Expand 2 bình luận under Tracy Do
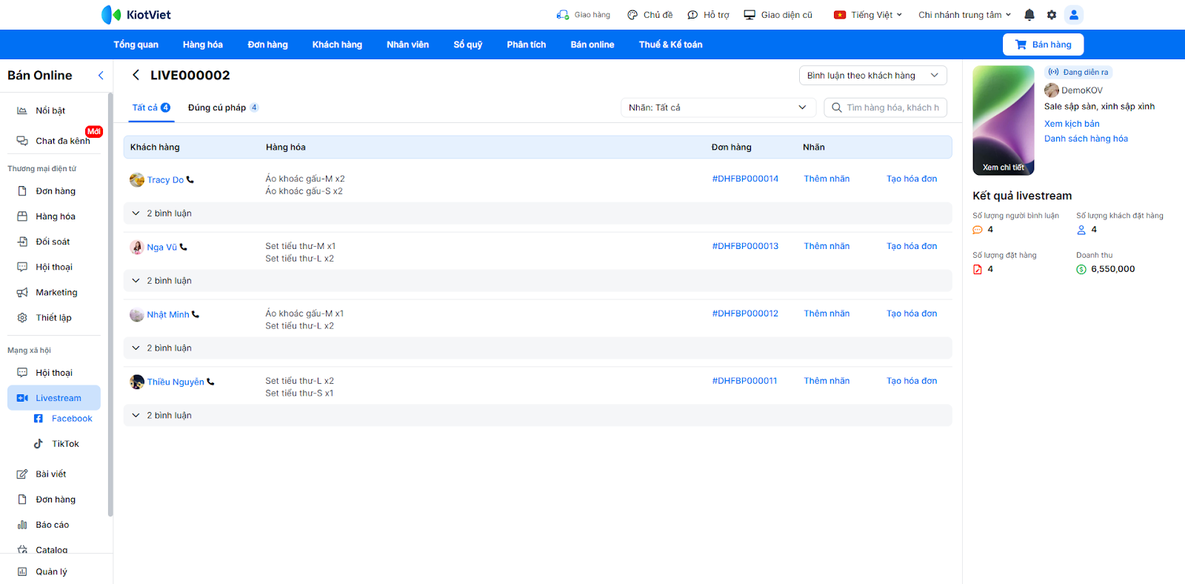 (538, 213)
